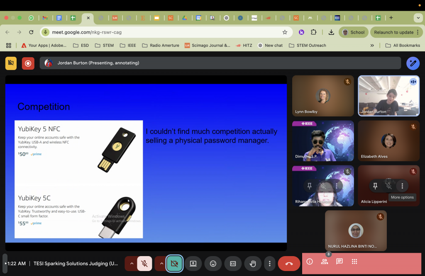
Task: Open the in-call chat panel
Action: coord(340,261)
